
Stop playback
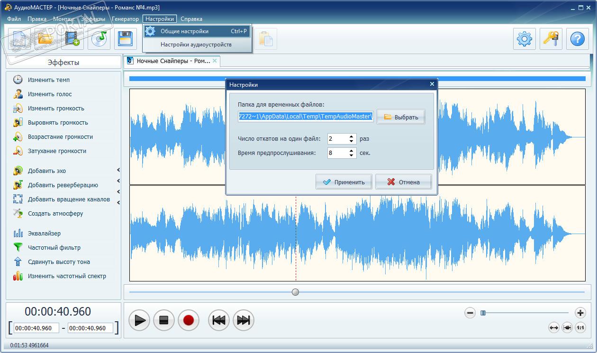164,320
